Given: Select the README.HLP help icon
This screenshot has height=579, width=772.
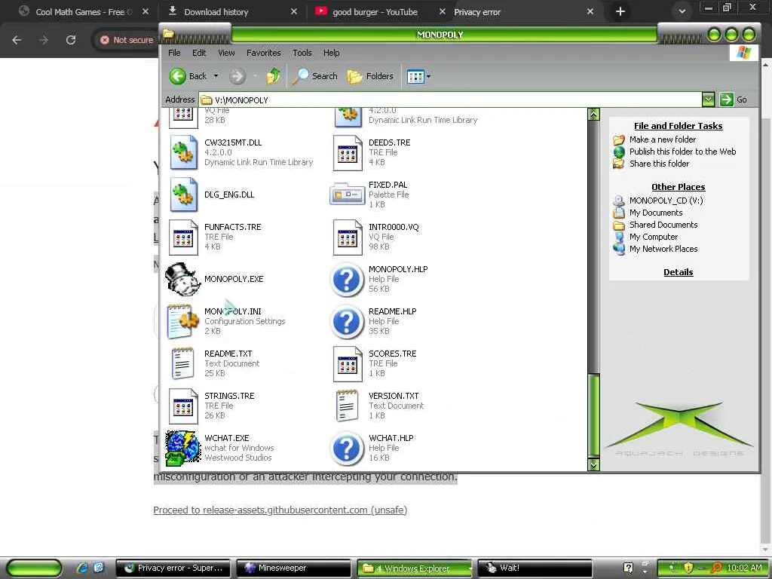Looking at the screenshot, I should tap(347, 321).
